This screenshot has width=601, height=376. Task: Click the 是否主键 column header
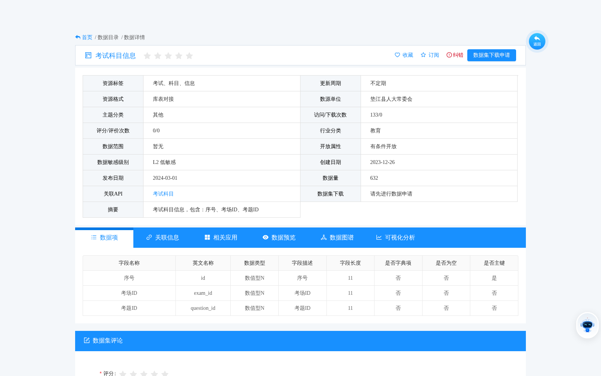point(494,263)
